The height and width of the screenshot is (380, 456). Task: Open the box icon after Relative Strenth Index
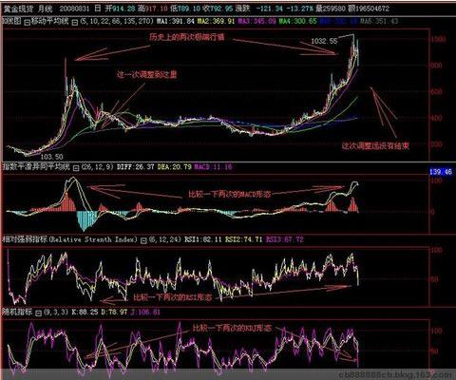coord(143,240)
